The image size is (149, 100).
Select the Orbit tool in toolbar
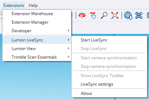click(x=82, y=15)
